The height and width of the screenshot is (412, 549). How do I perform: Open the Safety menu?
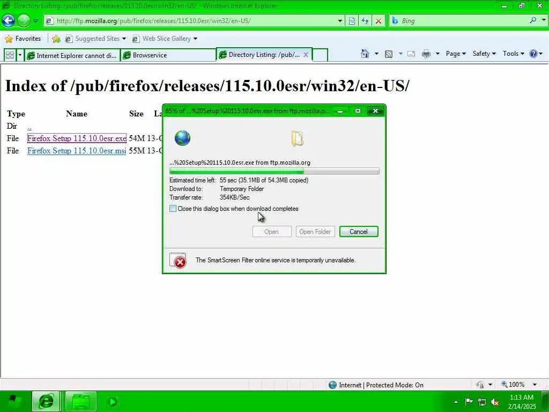pos(484,54)
